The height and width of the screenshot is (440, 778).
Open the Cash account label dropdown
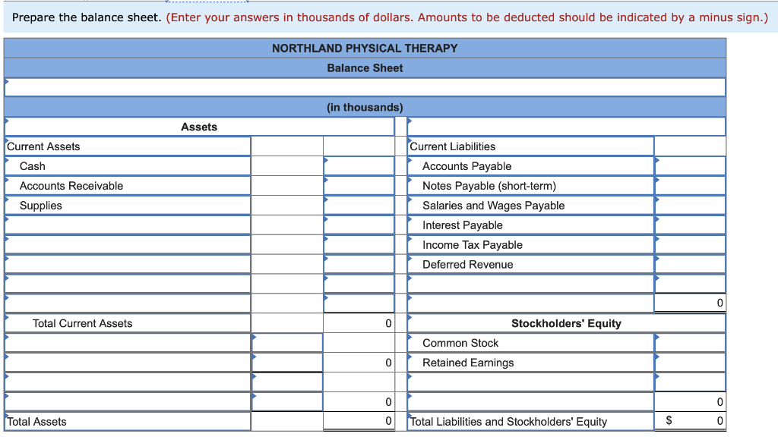pos(128,166)
